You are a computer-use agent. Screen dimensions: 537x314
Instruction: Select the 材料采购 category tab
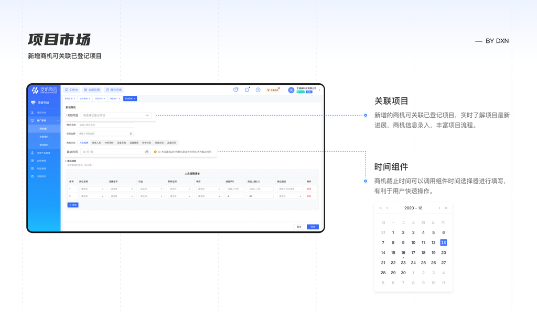pos(109,143)
